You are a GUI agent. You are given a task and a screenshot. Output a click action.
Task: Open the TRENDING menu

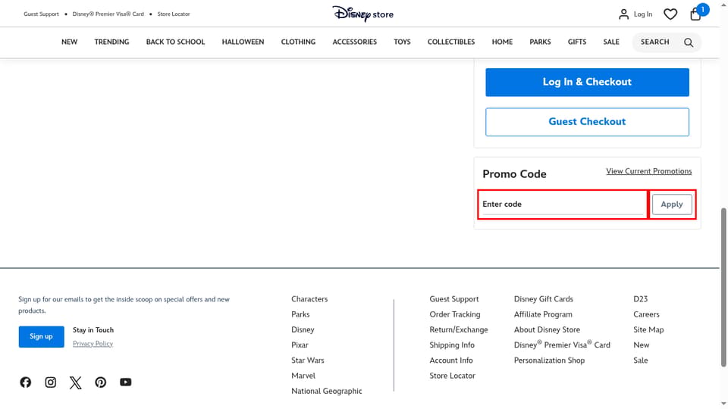point(112,42)
